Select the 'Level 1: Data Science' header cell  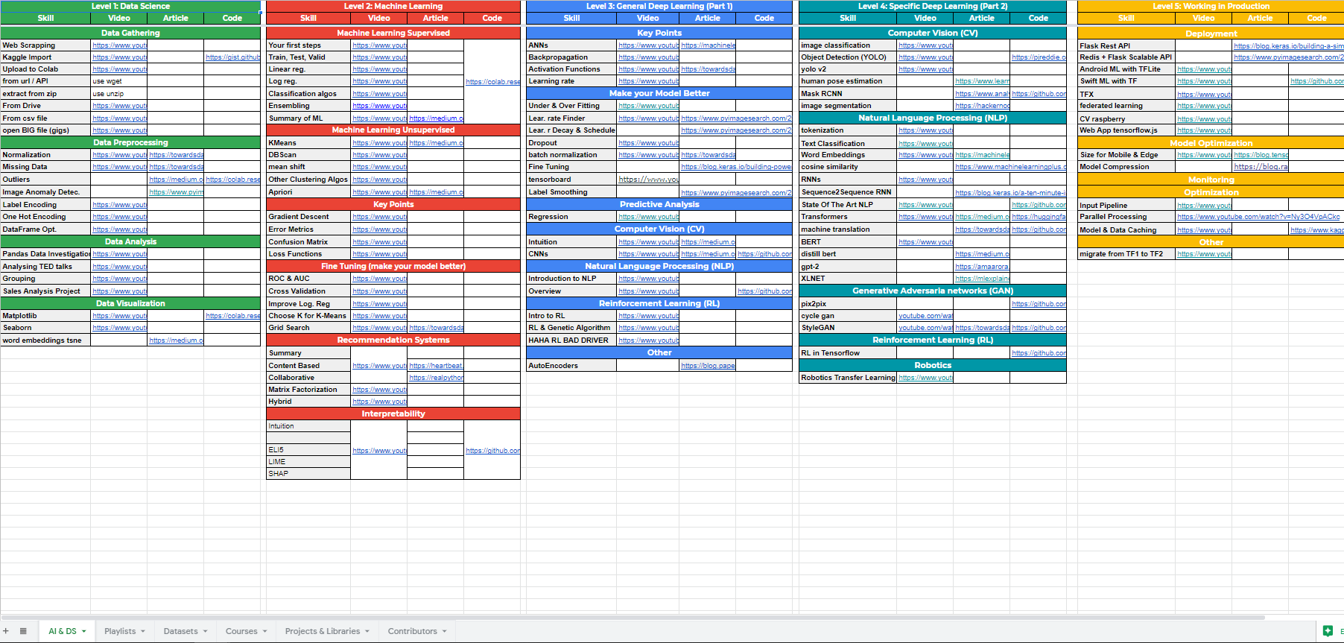(x=130, y=6)
